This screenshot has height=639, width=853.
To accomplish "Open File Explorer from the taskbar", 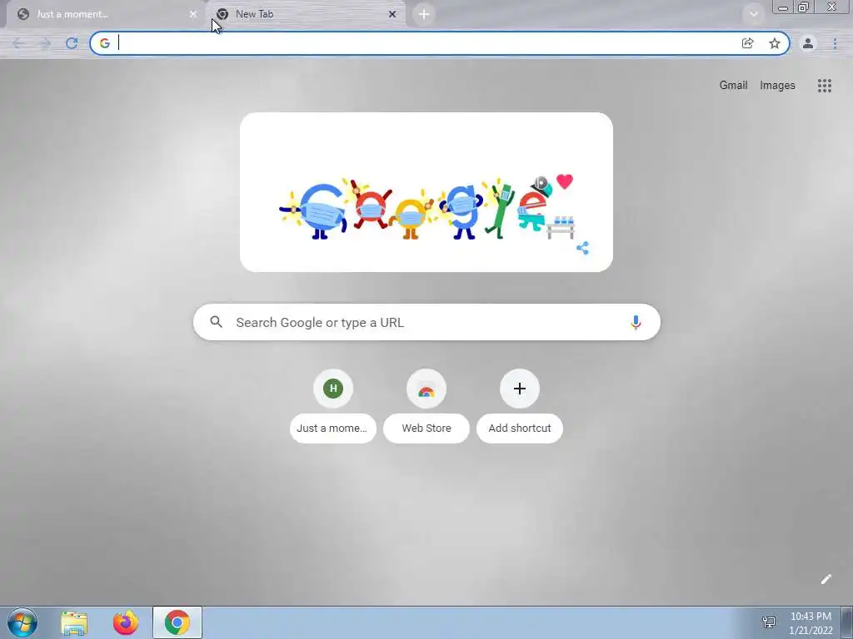I will 74,622.
